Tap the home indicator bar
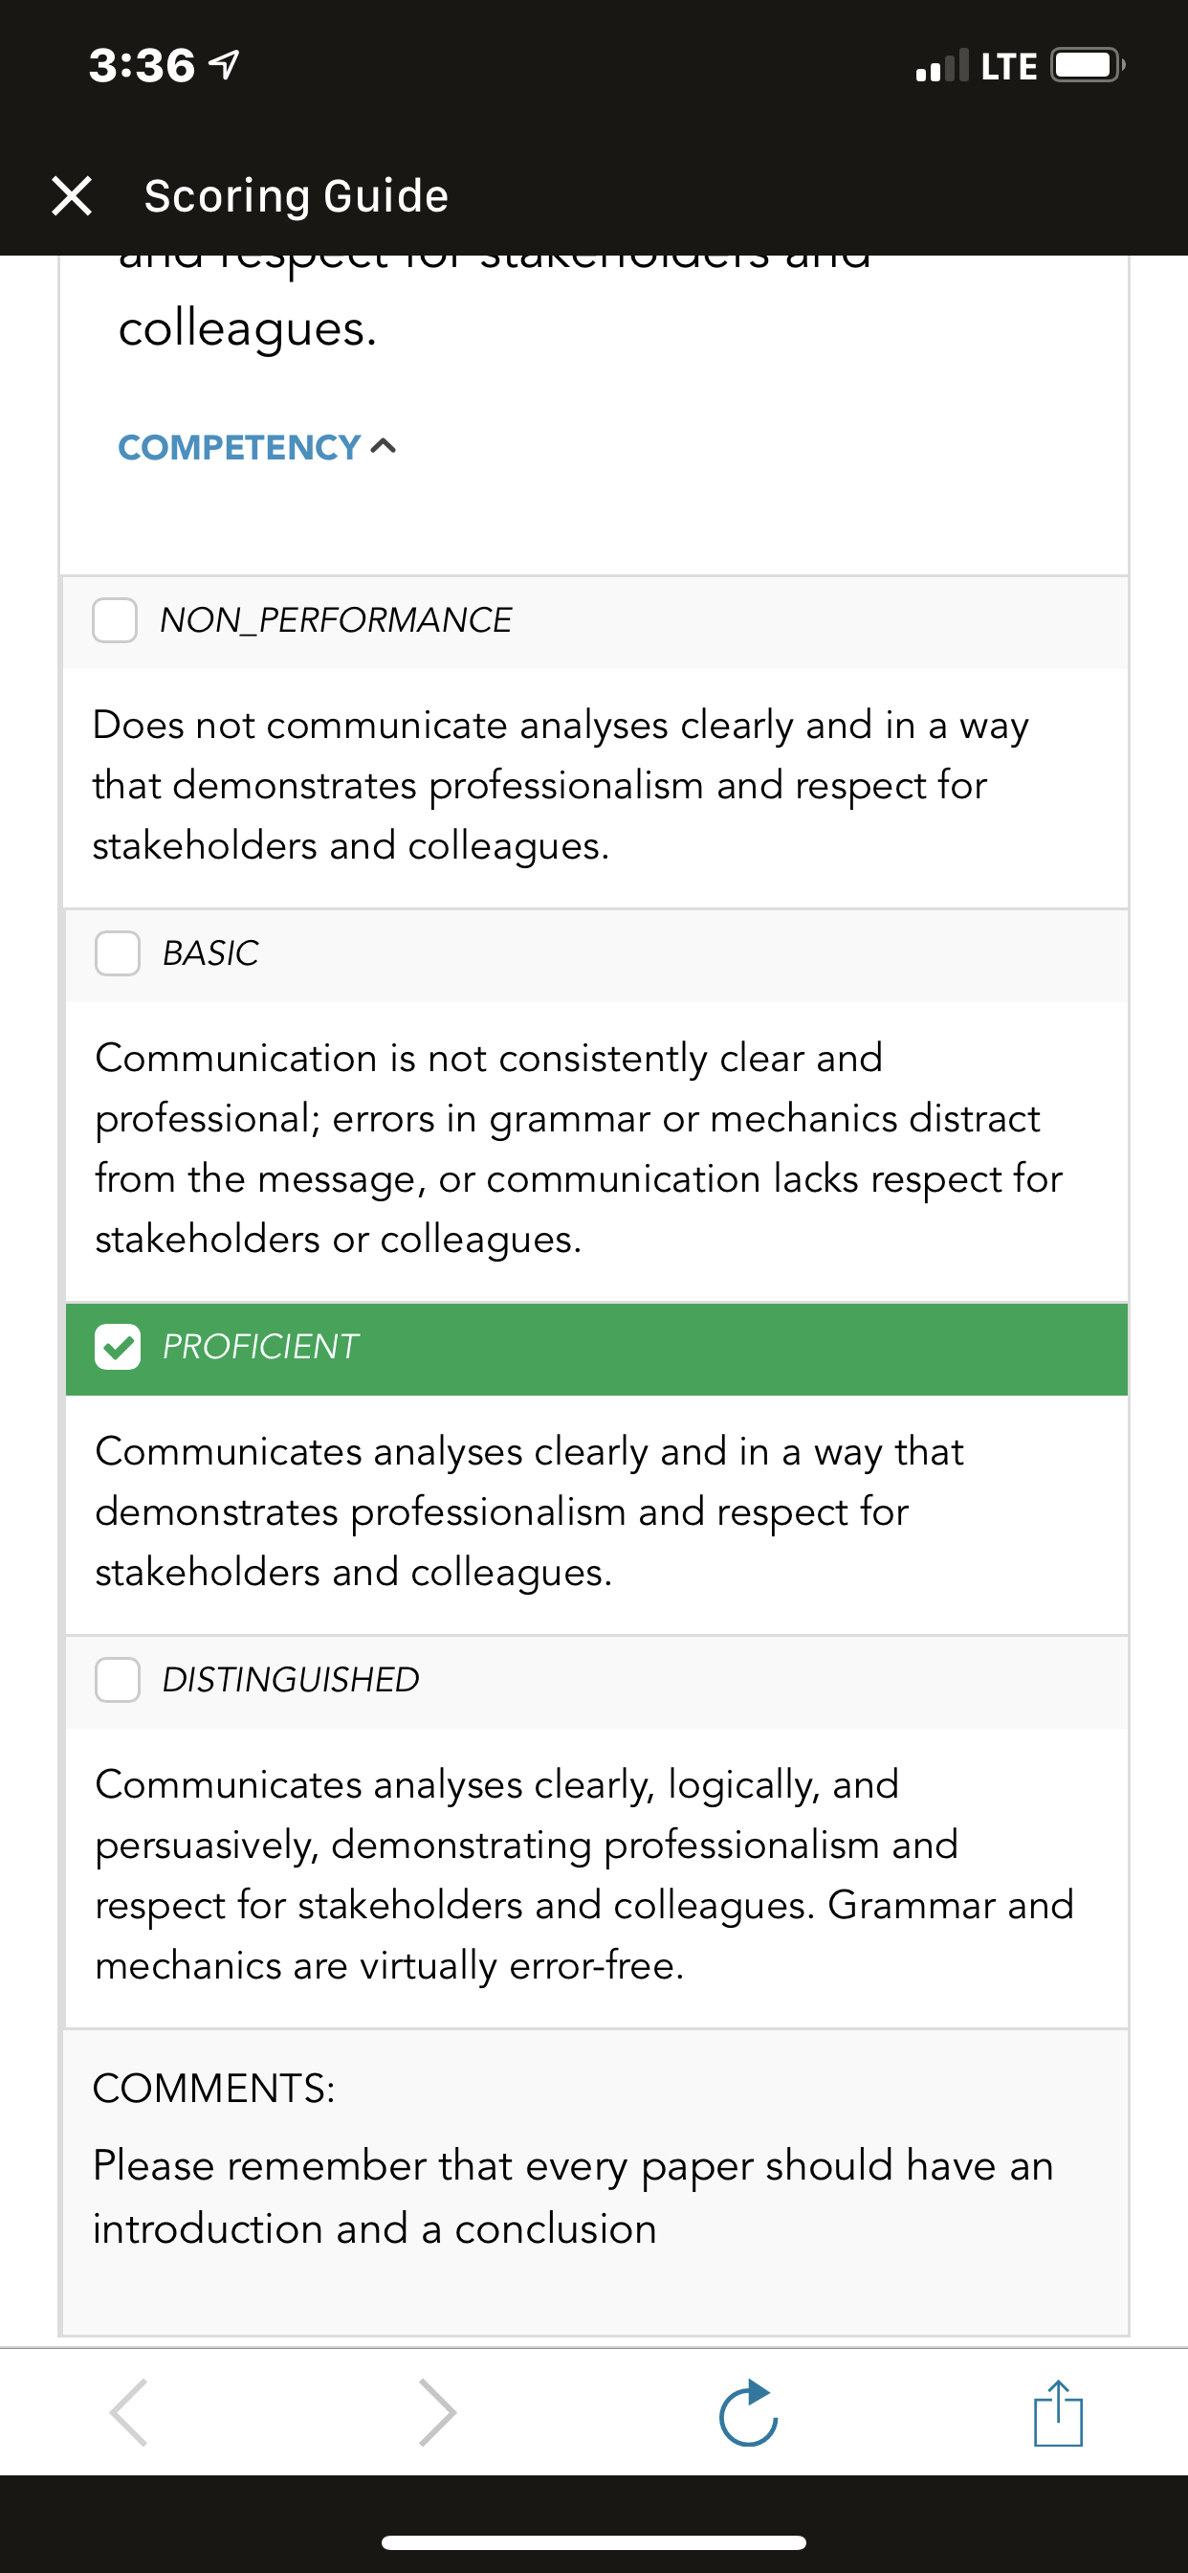1188x2573 pixels. point(594,2542)
